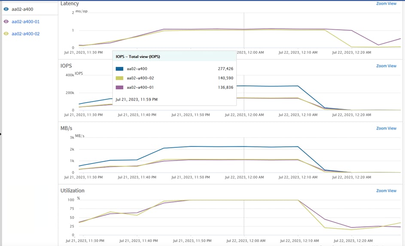Click the IOPS chart heading
Viewport: 405px width, 246px height.
click(66, 66)
